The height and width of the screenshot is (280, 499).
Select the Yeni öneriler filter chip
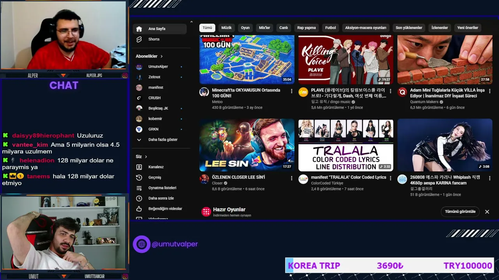468,28
